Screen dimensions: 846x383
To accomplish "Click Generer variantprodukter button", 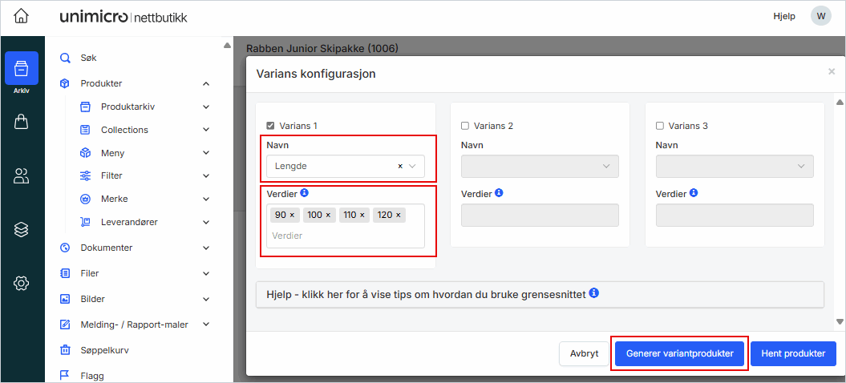I will click(x=679, y=353).
